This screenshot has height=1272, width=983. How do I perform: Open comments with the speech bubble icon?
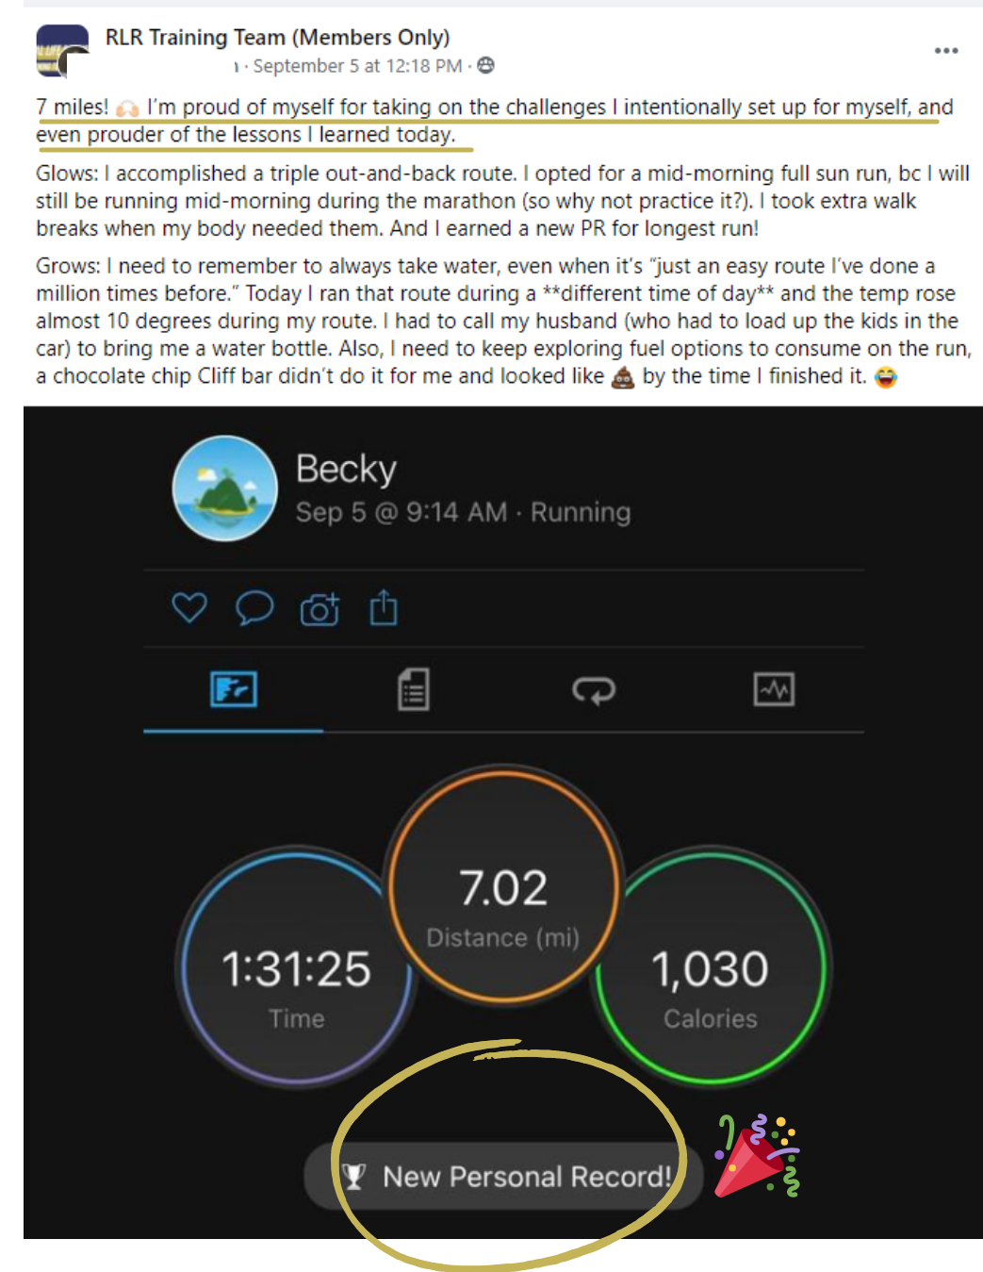point(254,608)
